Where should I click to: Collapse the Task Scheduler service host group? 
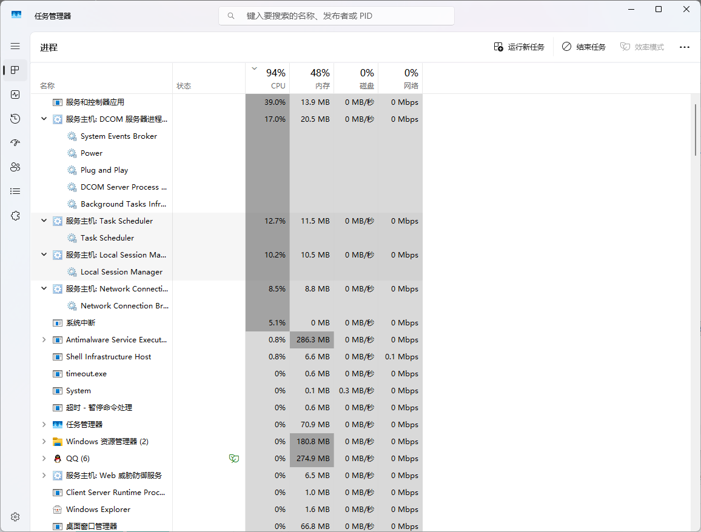[x=44, y=221]
